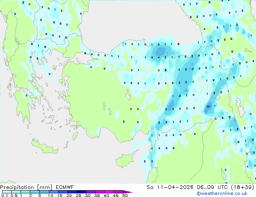Click the '06..09 UTC' time range text
Screen dimensions: 256x197
(212, 187)
